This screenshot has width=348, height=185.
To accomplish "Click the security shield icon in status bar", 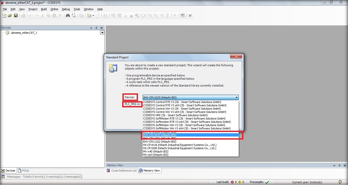I will coord(340,182).
